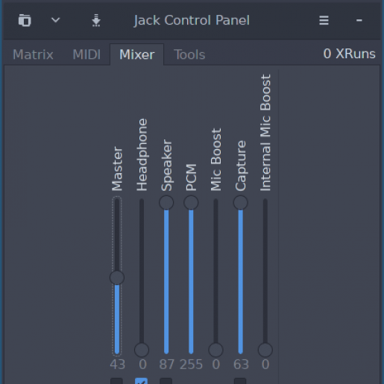Select the Mixer tab
The width and height of the screenshot is (384, 384).
[137, 54]
